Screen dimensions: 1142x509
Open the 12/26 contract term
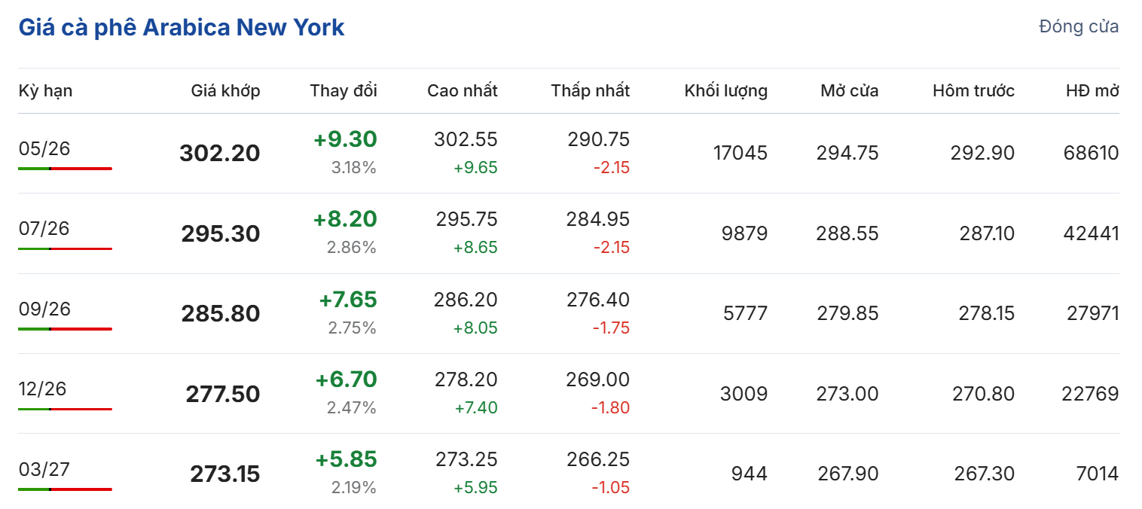[43, 389]
